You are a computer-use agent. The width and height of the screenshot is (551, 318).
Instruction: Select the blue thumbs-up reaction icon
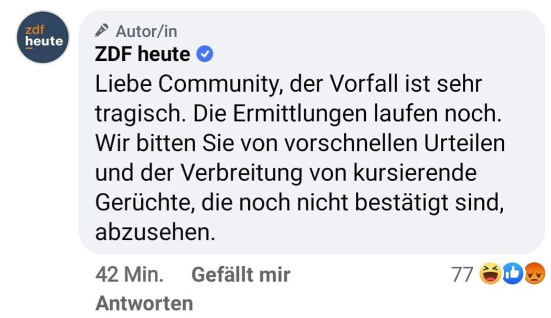[x=513, y=273]
